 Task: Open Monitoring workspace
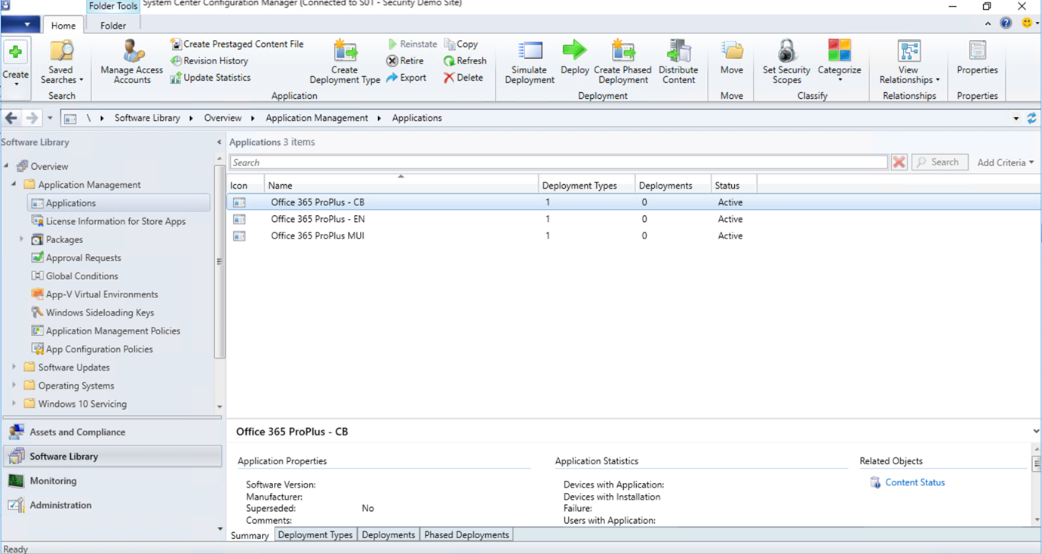point(112,481)
